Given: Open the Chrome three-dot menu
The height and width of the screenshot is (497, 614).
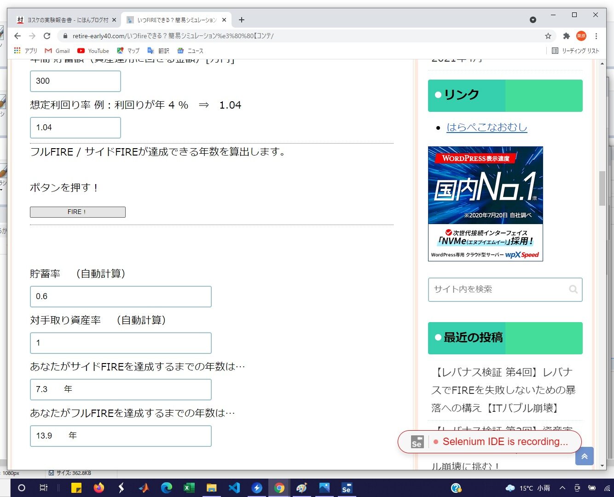Looking at the screenshot, I should pos(596,36).
